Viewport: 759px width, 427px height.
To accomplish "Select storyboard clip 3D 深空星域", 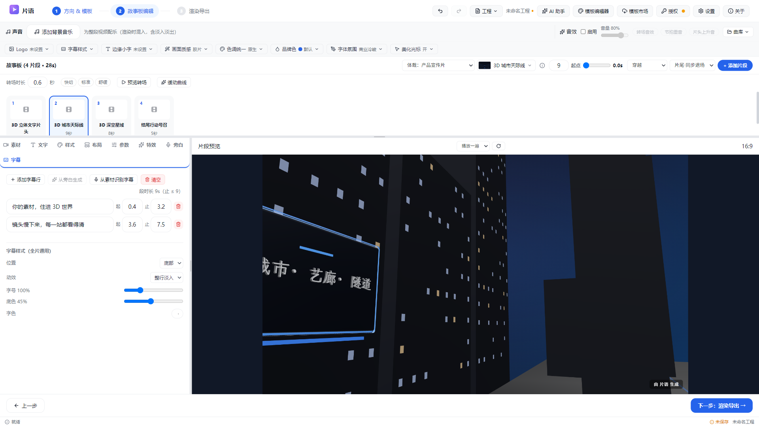I will point(111,116).
